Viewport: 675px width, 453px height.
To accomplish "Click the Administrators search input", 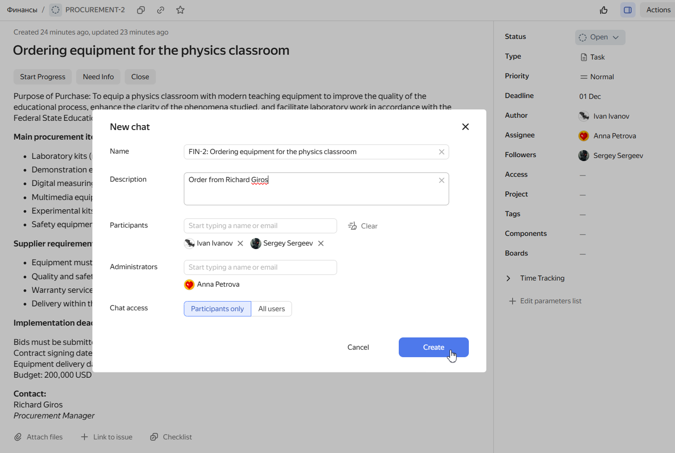I will pos(260,267).
